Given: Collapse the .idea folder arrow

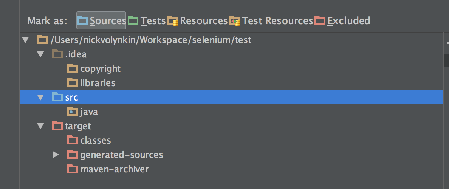Looking at the screenshot, I should click(40, 54).
